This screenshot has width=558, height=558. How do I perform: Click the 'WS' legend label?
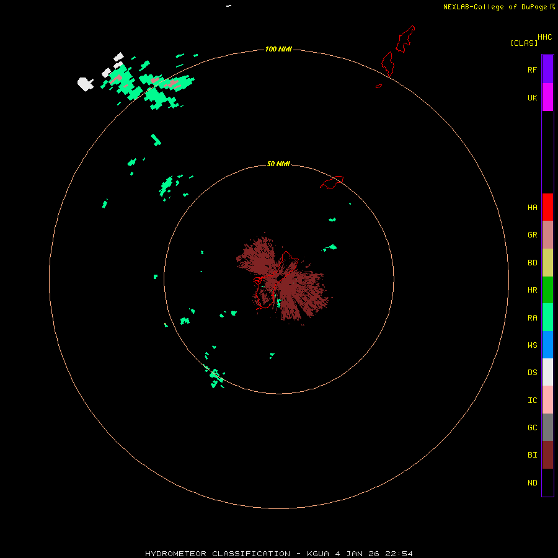(x=532, y=345)
